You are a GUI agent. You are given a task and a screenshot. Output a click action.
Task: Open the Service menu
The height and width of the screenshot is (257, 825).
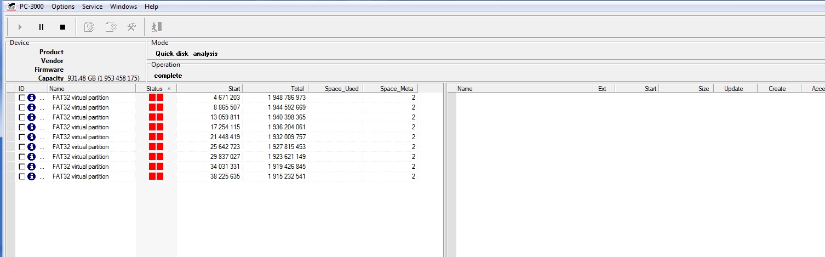(92, 7)
